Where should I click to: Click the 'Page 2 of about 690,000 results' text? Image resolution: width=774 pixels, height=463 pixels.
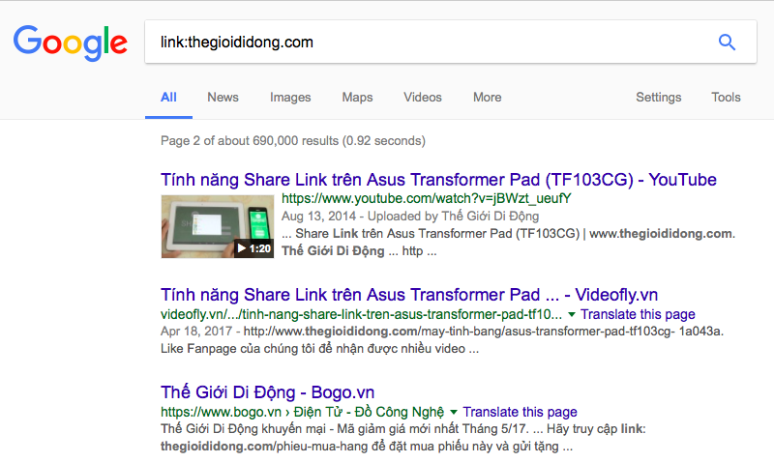point(293,140)
